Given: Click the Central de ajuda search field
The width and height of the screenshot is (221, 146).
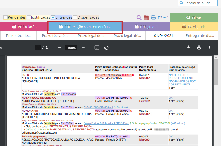Looking at the screenshot, I should (x=198, y=3).
